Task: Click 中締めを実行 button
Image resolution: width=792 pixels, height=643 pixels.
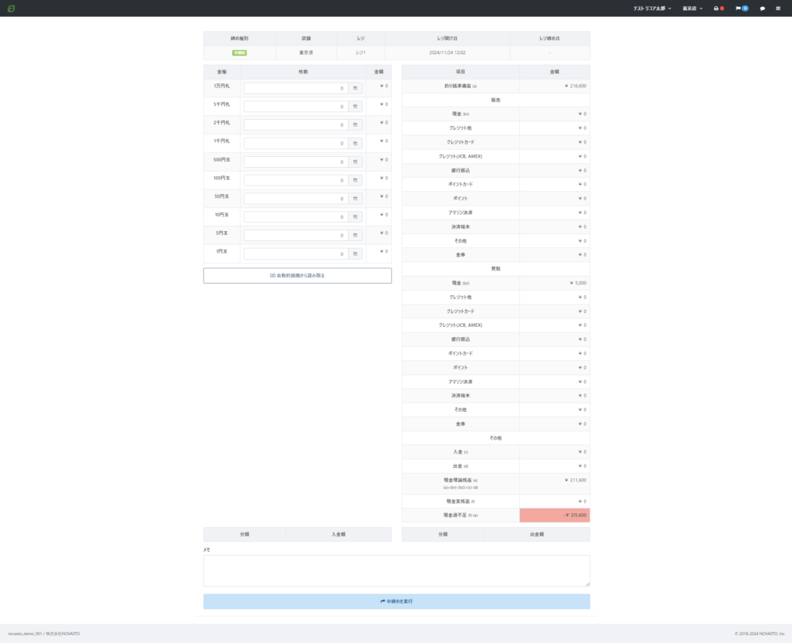Action: (x=397, y=601)
